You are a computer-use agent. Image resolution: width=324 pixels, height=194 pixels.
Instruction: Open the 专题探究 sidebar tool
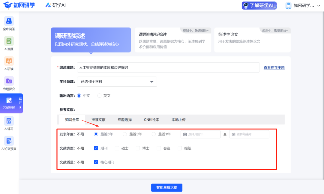(9, 82)
